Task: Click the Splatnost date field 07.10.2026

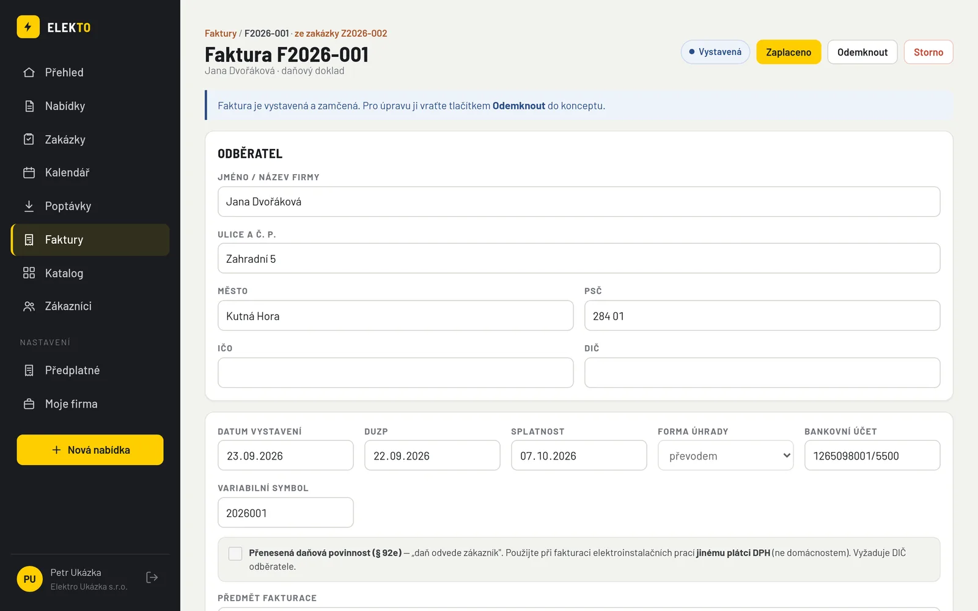Action: 579,455
